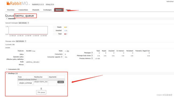The height and width of the screenshot is (97, 174).
Task: Click the baimu_queue queue title
Action: coord(24,16)
